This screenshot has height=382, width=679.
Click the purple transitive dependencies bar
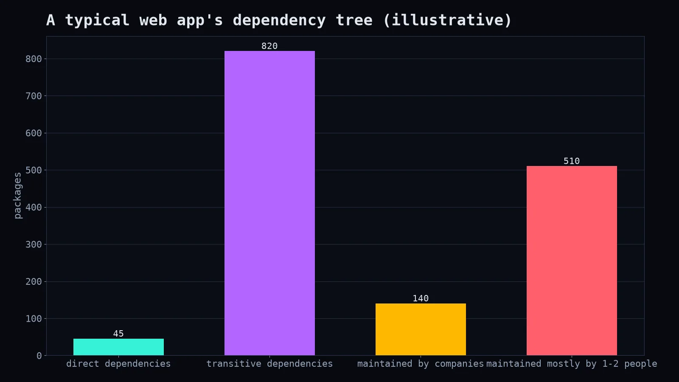tap(269, 203)
